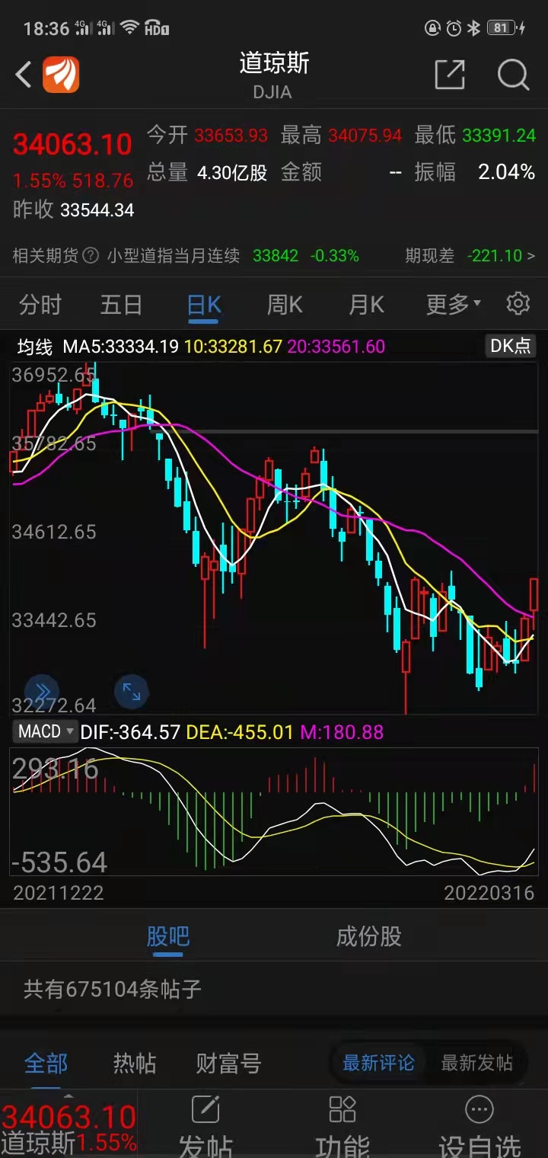Open the search magnifier icon

point(513,75)
